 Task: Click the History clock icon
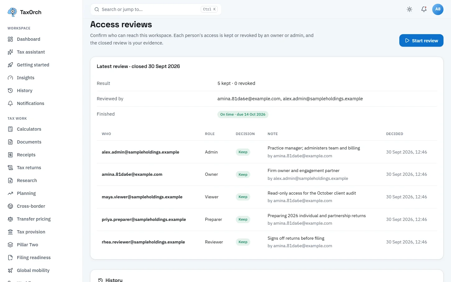tap(10, 91)
